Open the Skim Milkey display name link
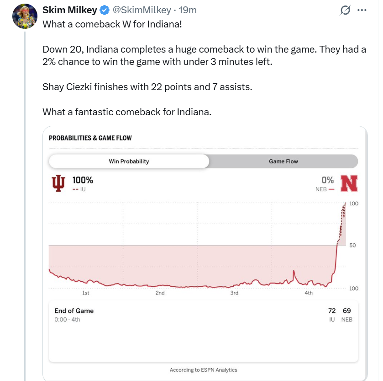Screen dimensions: 383x381 click(70, 10)
